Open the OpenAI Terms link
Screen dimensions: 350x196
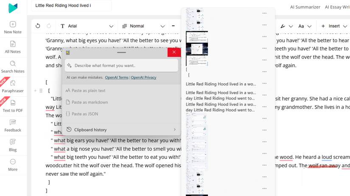117,77
